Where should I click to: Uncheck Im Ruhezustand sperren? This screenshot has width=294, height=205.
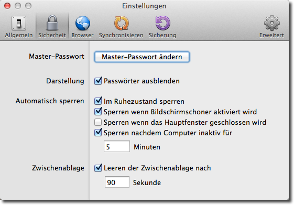[98, 101]
